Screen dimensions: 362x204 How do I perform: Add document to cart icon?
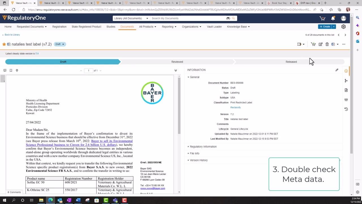313,44
